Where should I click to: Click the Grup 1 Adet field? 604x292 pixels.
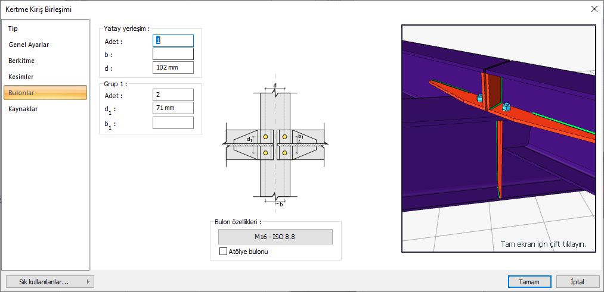click(x=173, y=95)
